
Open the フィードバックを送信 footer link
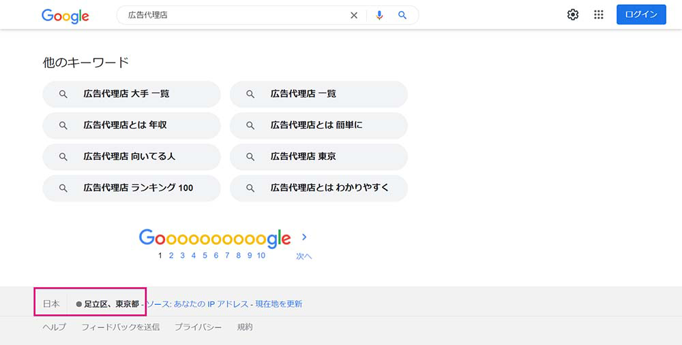[121, 327]
